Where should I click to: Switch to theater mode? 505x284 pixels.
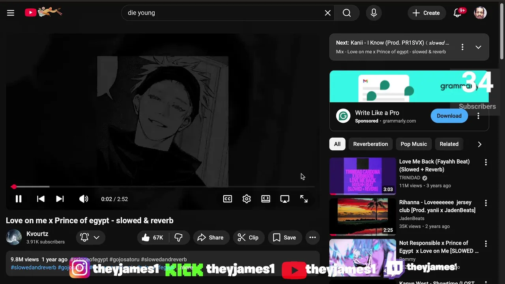click(x=266, y=199)
